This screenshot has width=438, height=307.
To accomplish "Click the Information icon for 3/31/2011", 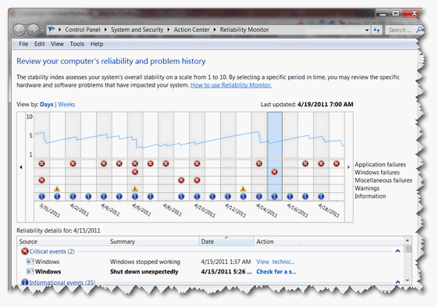I will (42, 196).
